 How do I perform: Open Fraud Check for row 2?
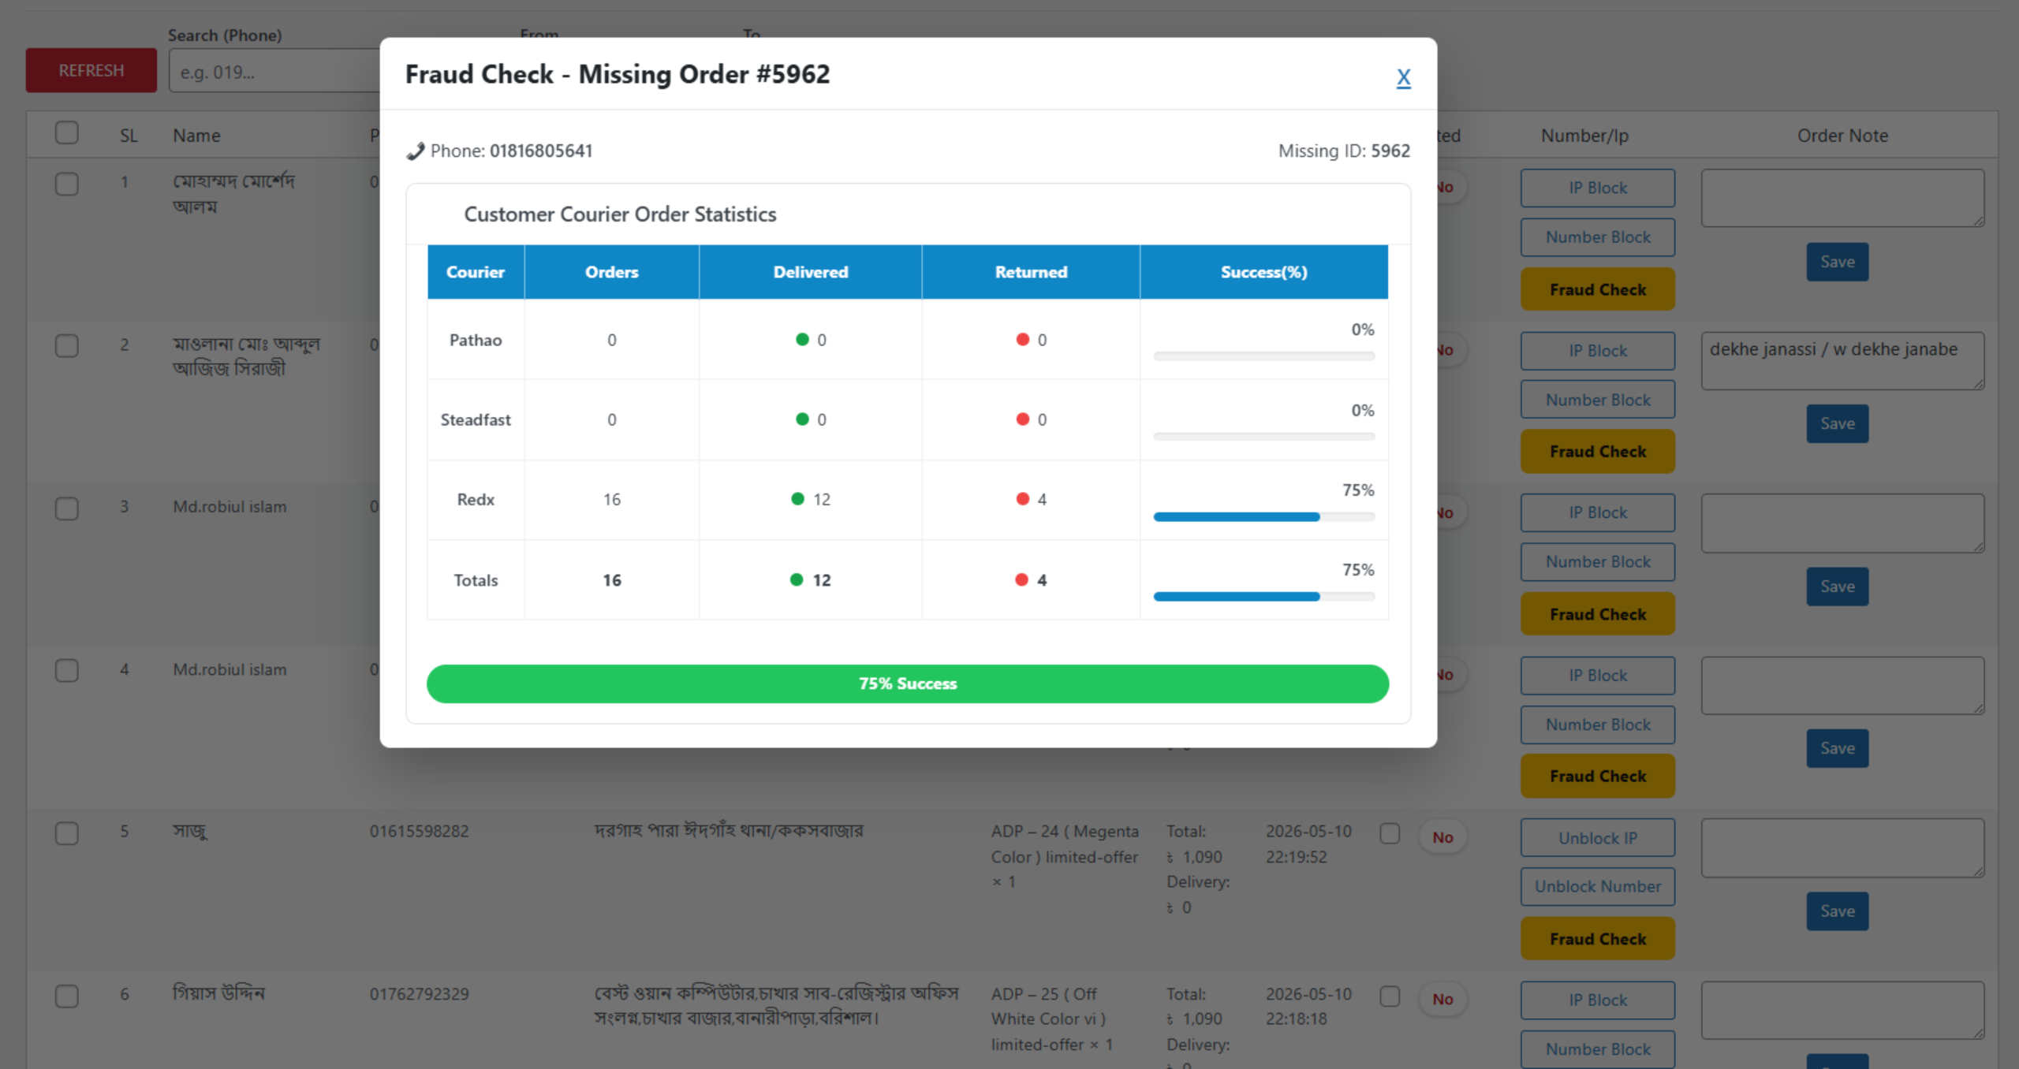pos(1598,452)
